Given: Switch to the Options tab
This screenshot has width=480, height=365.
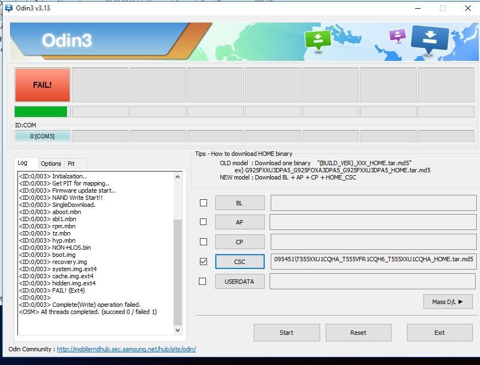Looking at the screenshot, I should [x=51, y=164].
